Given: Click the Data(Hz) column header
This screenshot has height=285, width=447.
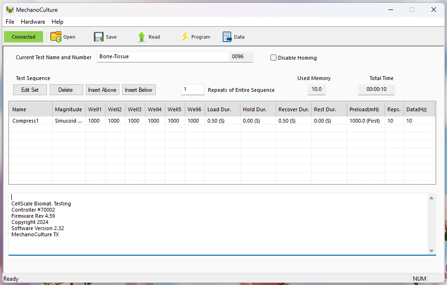Looking at the screenshot, I should coord(419,109).
